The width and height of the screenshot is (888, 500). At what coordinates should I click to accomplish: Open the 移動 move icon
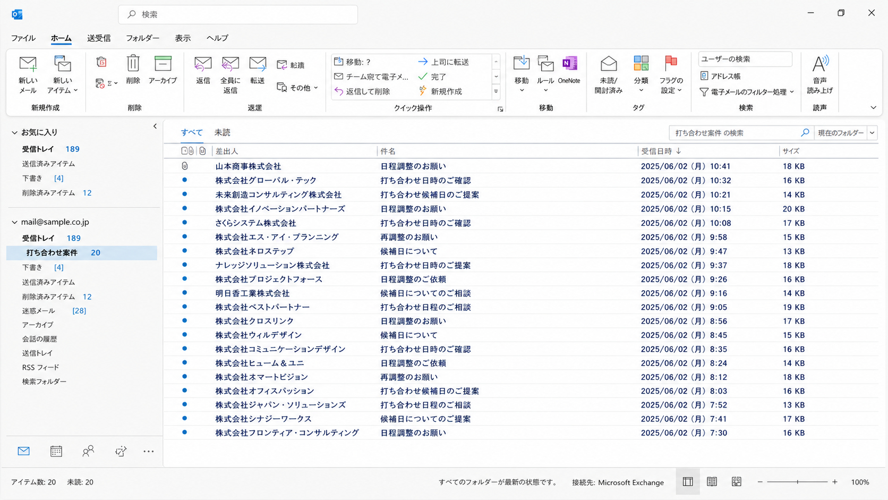522,63
